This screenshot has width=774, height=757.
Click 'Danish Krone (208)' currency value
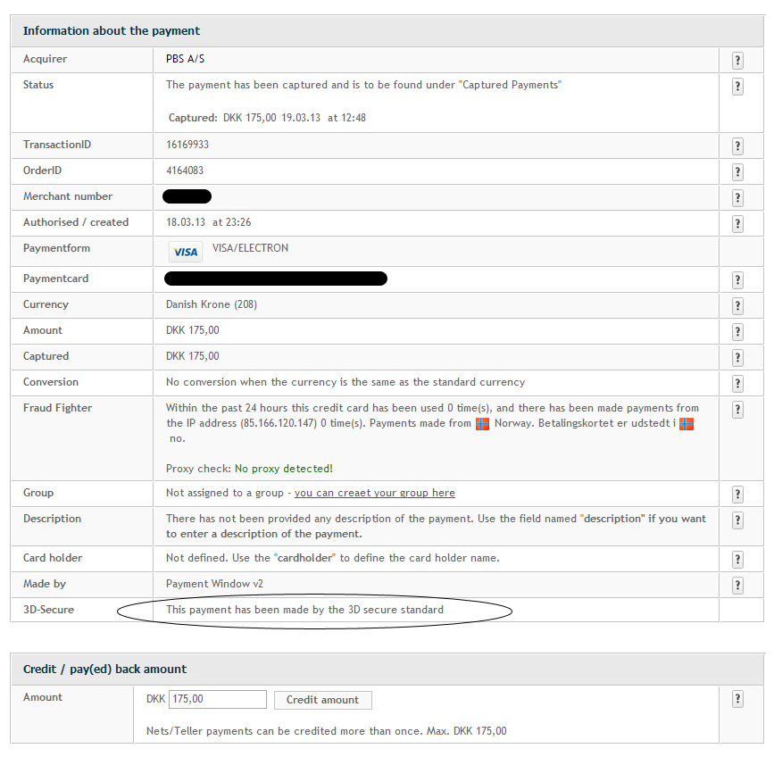click(x=212, y=304)
